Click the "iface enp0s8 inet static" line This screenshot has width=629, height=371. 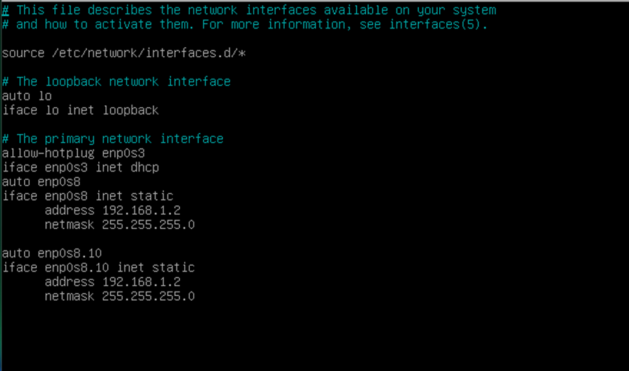pyautogui.click(x=88, y=196)
